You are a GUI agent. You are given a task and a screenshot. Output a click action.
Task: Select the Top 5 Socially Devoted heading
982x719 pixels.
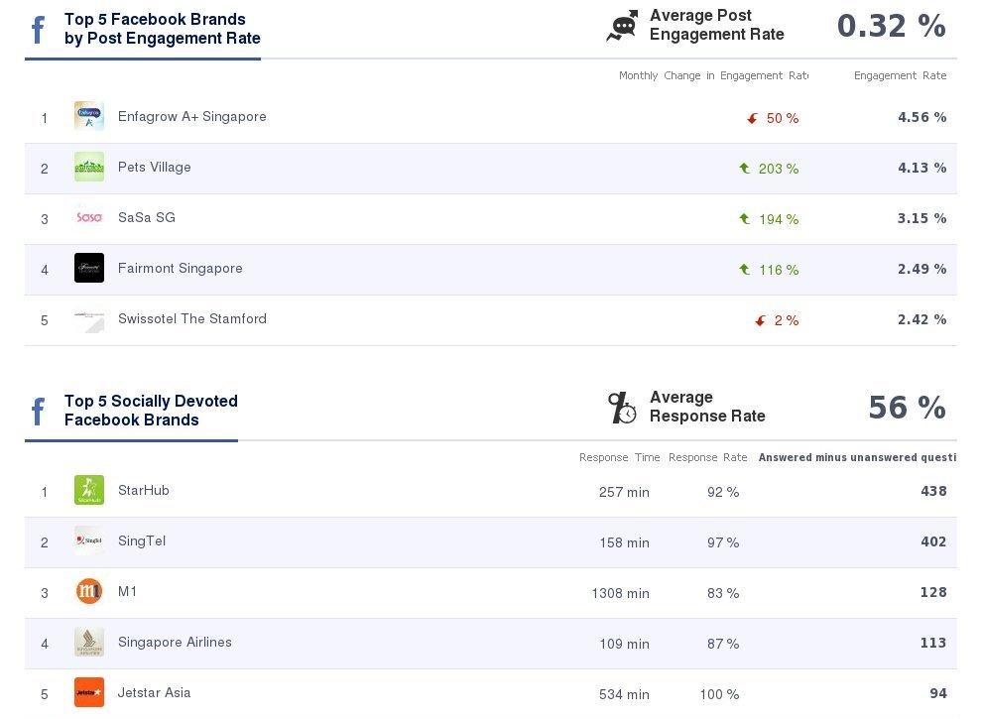pyautogui.click(x=151, y=411)
